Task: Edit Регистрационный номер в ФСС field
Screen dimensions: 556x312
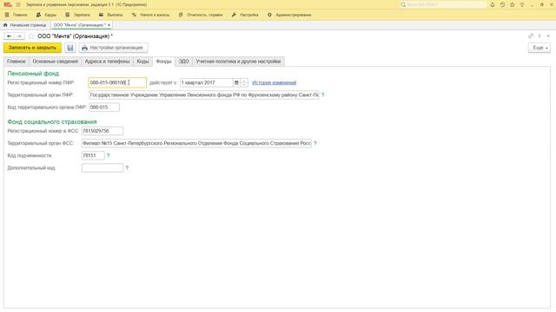Action: [x=103, y=131]
